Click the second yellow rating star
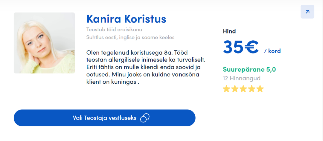The height and width of the screenshot is (141, 323). [235, 89]
